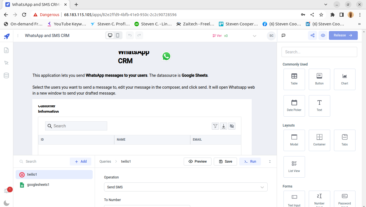Click the undo arrow icon

pos(130,35)
